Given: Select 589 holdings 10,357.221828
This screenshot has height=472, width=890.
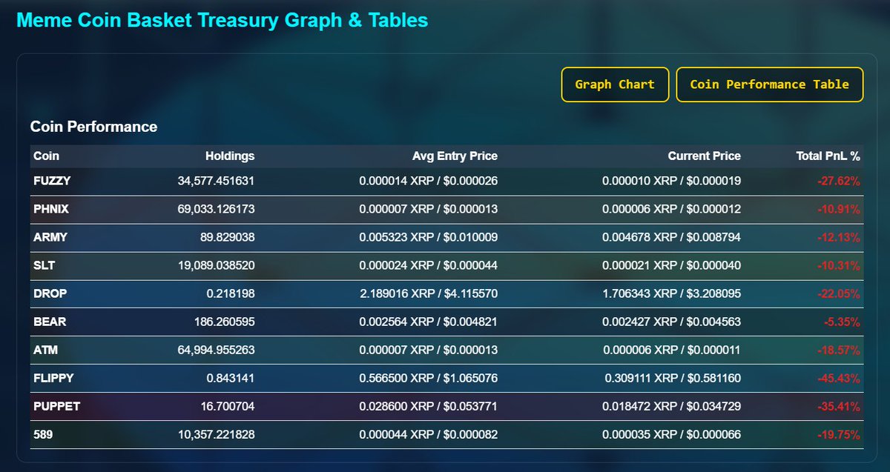Looking at the screenshot, I should pos(217,434).
